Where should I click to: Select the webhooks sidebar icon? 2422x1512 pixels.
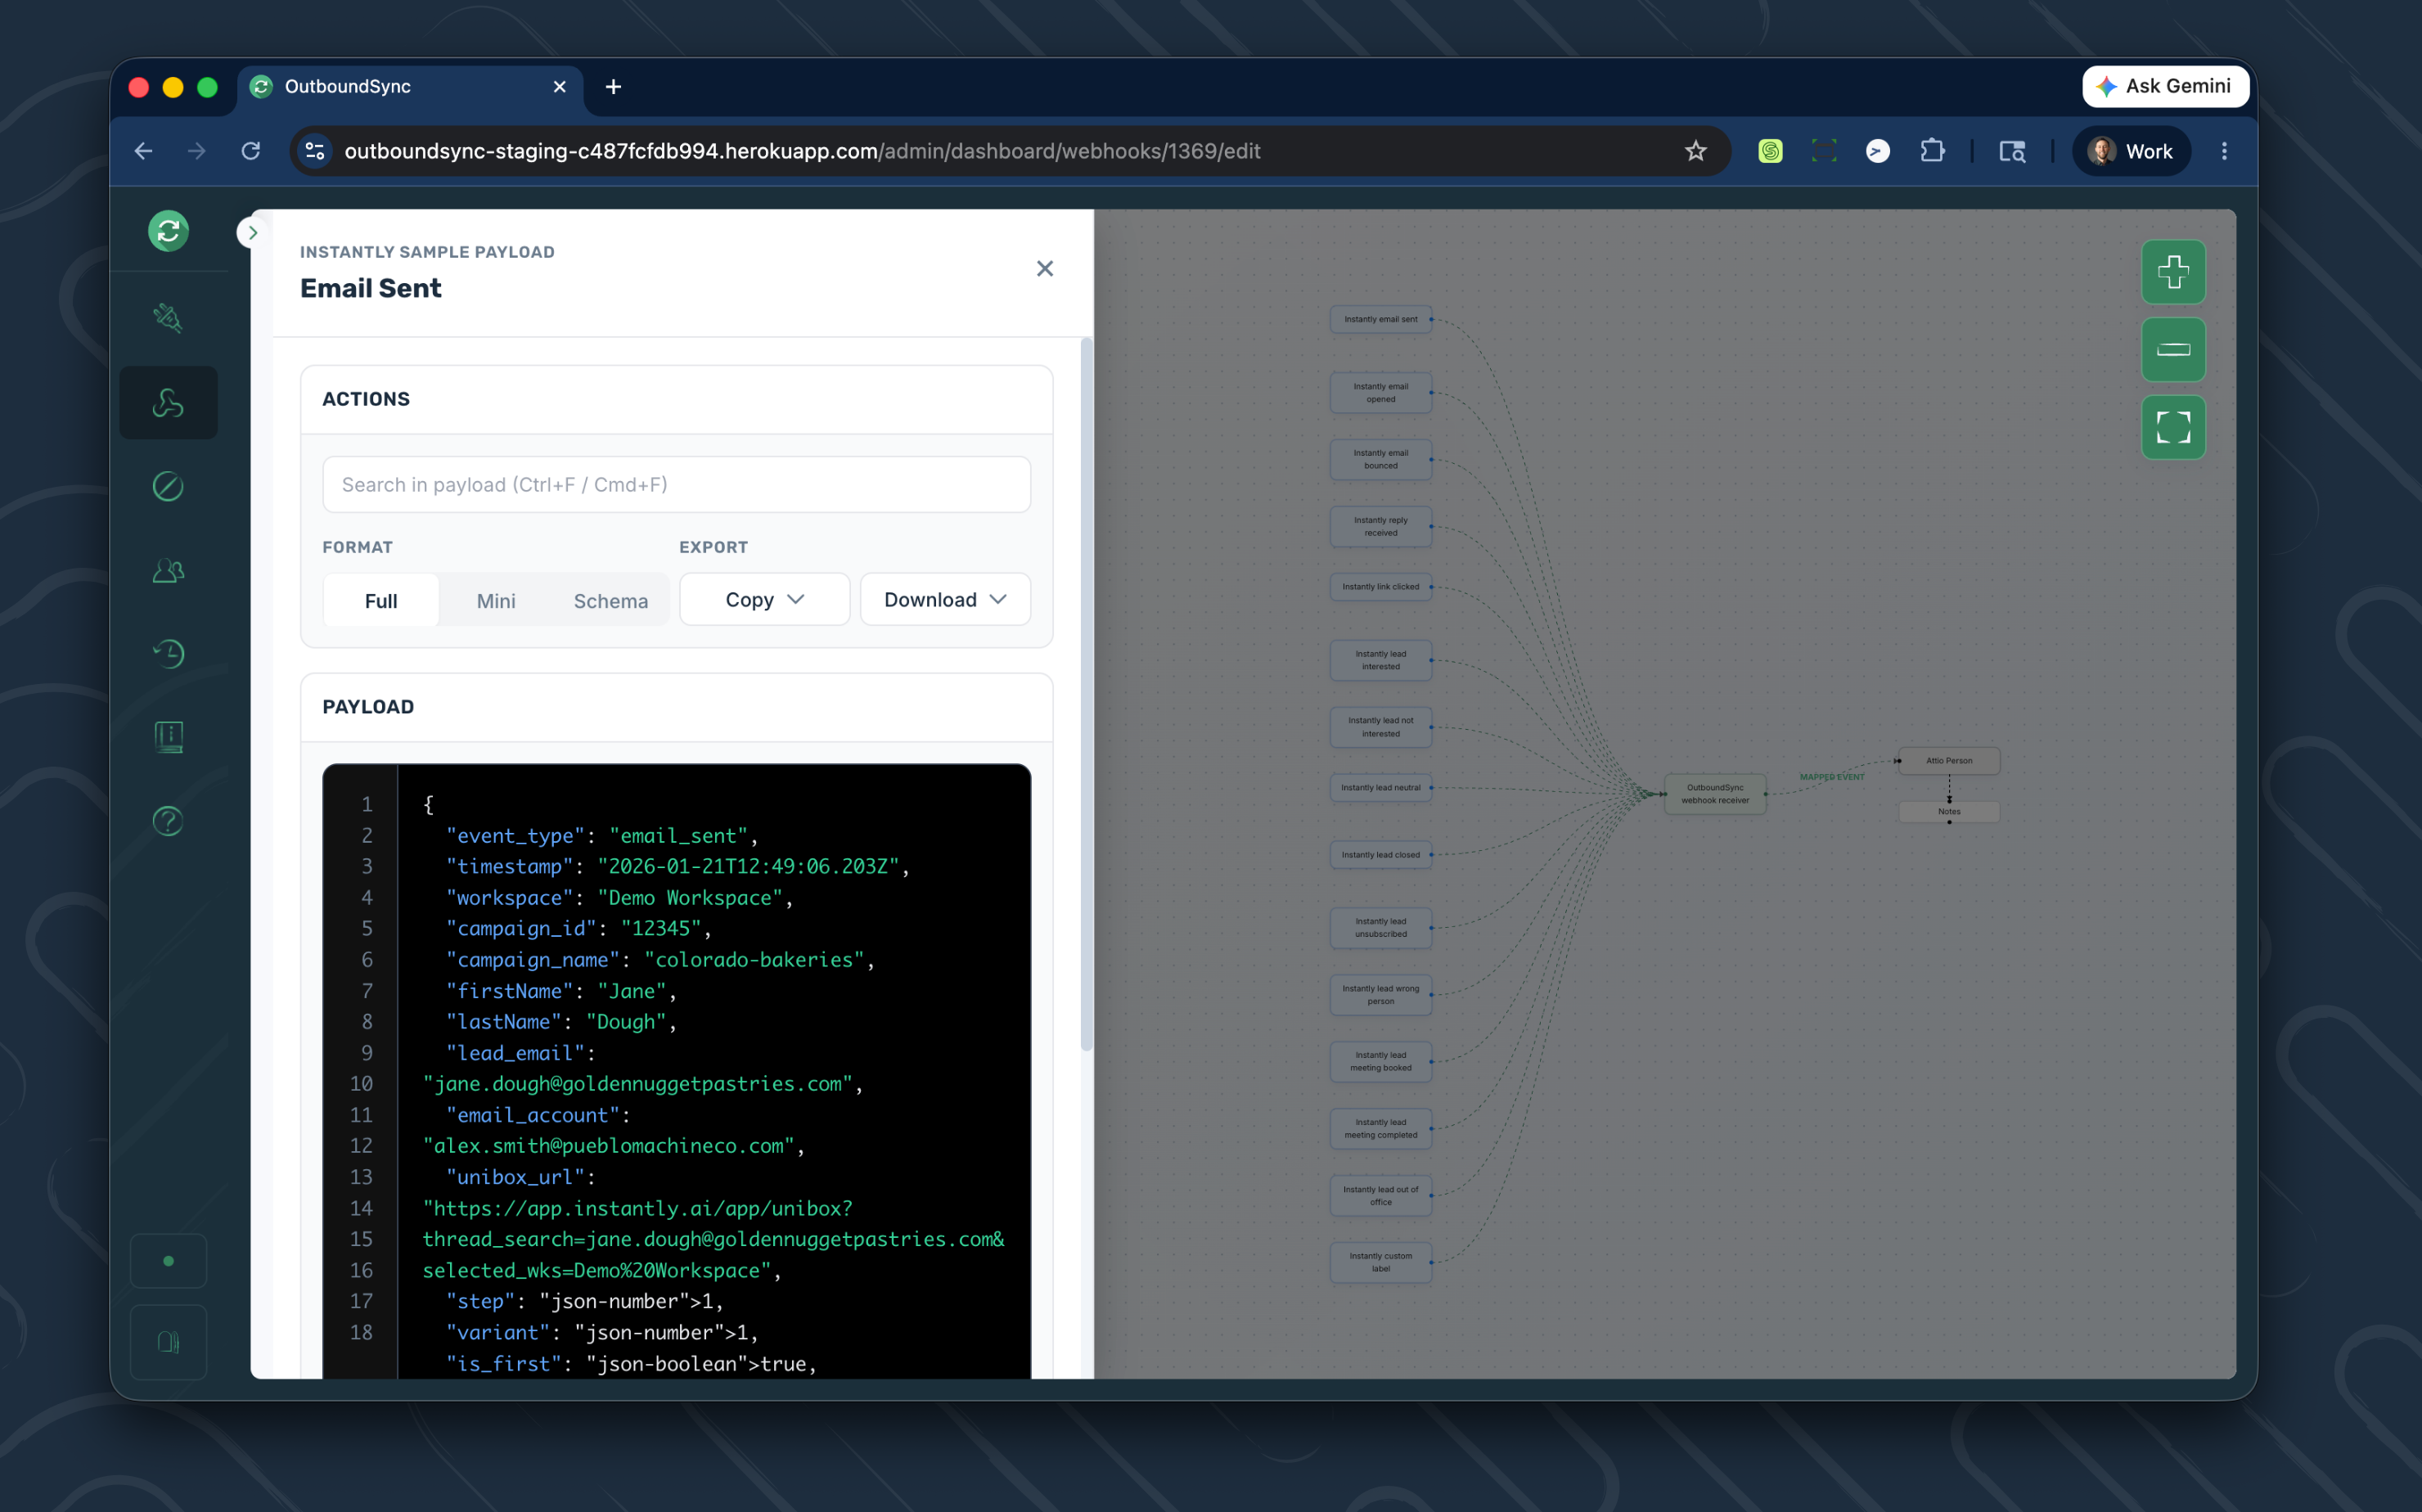168,403
